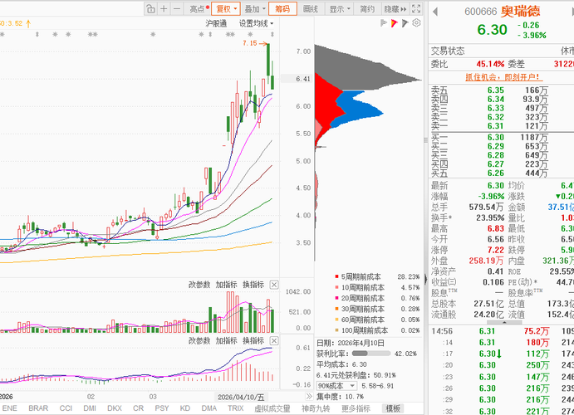Viewport: 574px width, 415px height.
Task: Click the dark grey flag icon above chip chart
Action: coord(405,23)
